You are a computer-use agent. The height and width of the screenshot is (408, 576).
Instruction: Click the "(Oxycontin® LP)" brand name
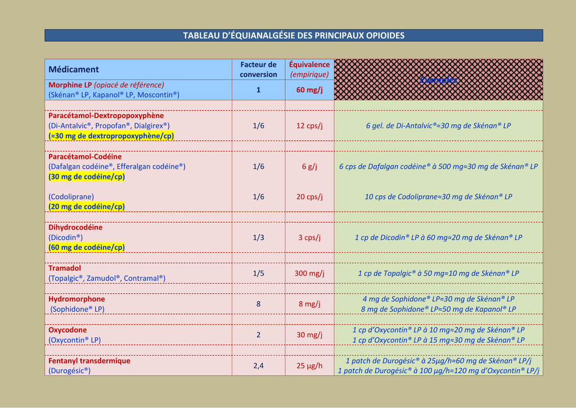point(75,340)
